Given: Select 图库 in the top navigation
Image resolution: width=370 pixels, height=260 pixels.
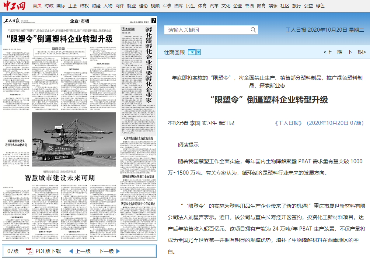Looking at the screenshot, I should 179,6.
